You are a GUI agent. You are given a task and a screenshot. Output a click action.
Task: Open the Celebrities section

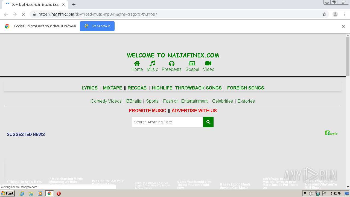click(x=223, y=101)
